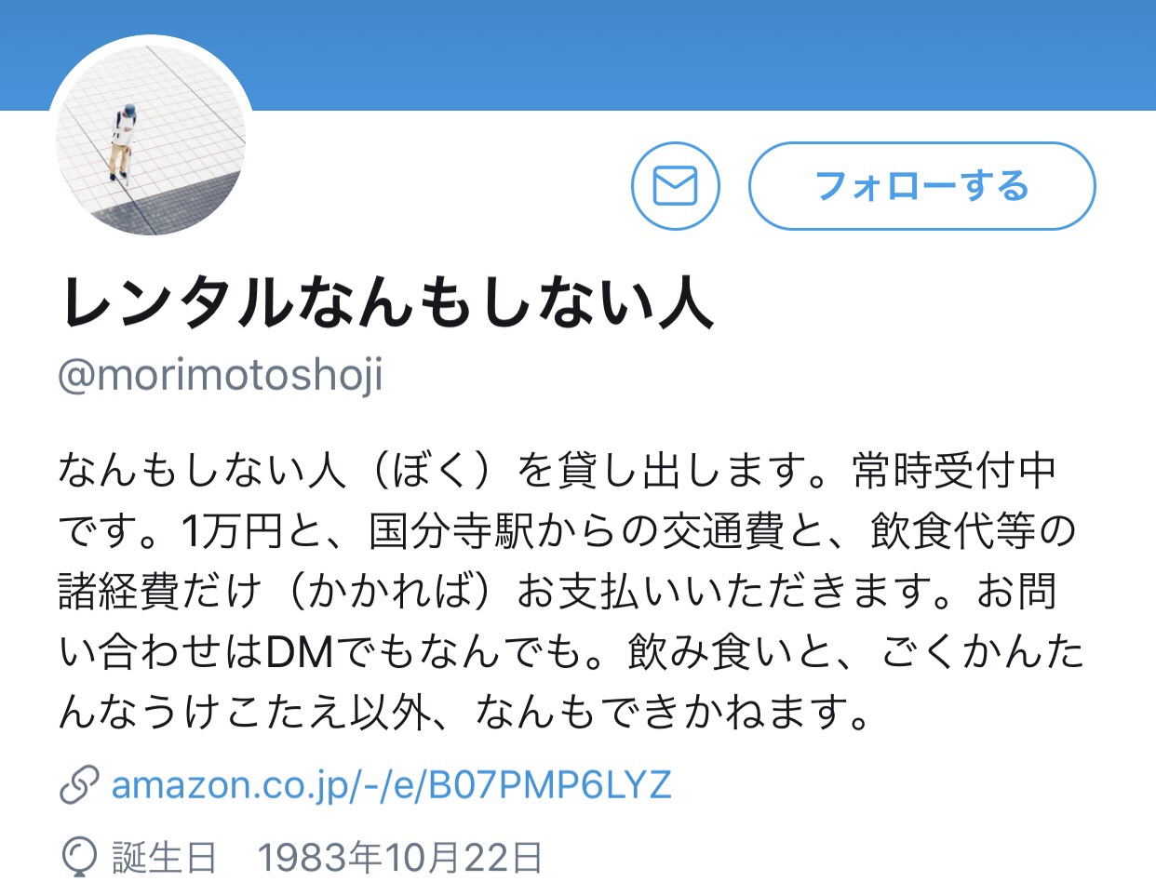
Task: Open direct message via envelope icon
Action: click(x=675, y=186)
